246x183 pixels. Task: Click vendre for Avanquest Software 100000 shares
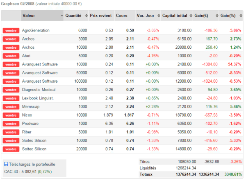coord(11,81)
